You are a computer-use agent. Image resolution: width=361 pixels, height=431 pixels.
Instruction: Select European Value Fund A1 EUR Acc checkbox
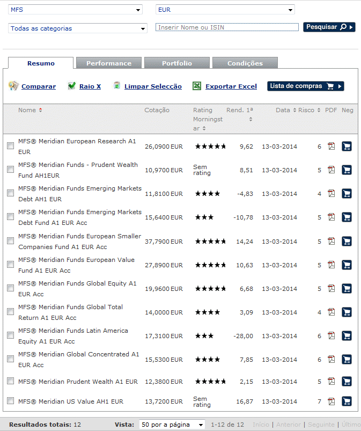(x=10, y=265)
